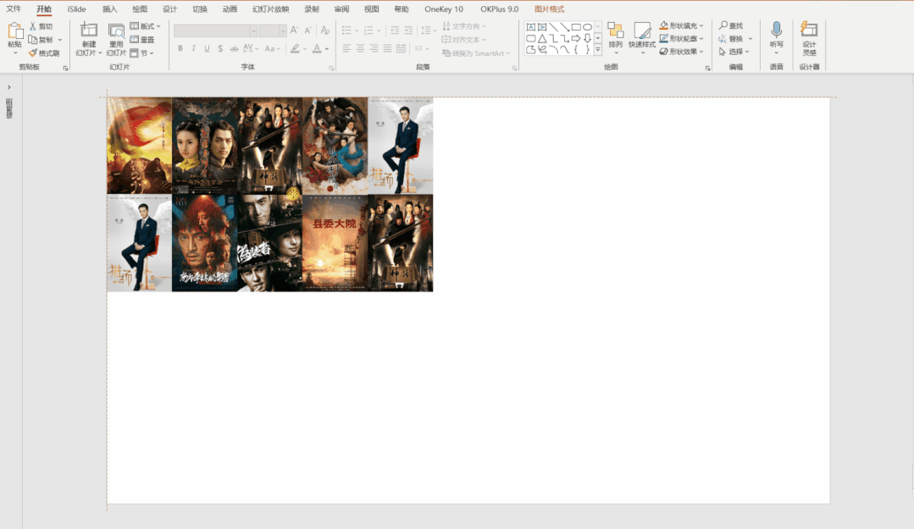Open the Change Case (Aa) dropdown

[x=272, y=48]
